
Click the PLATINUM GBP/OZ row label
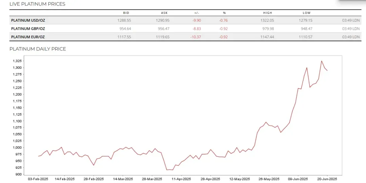(28, 29)
